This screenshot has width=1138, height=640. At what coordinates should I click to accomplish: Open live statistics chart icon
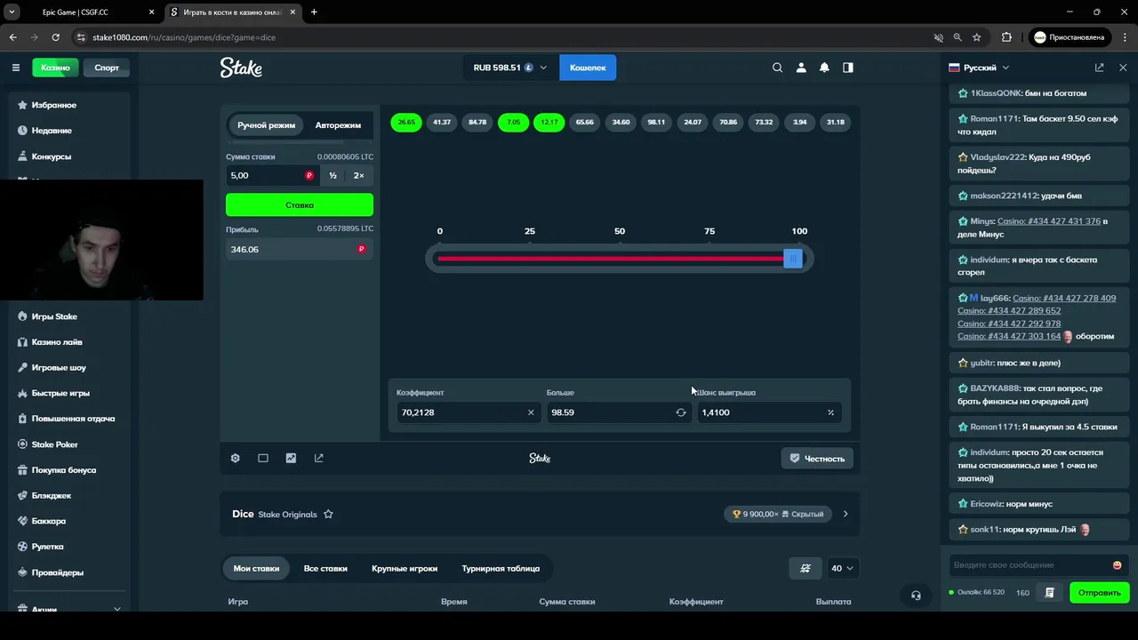291,458
